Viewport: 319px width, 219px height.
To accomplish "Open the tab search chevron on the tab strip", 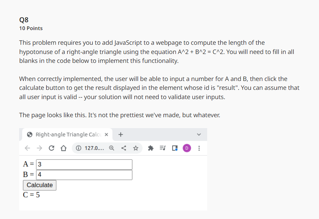I will [198, 135].
